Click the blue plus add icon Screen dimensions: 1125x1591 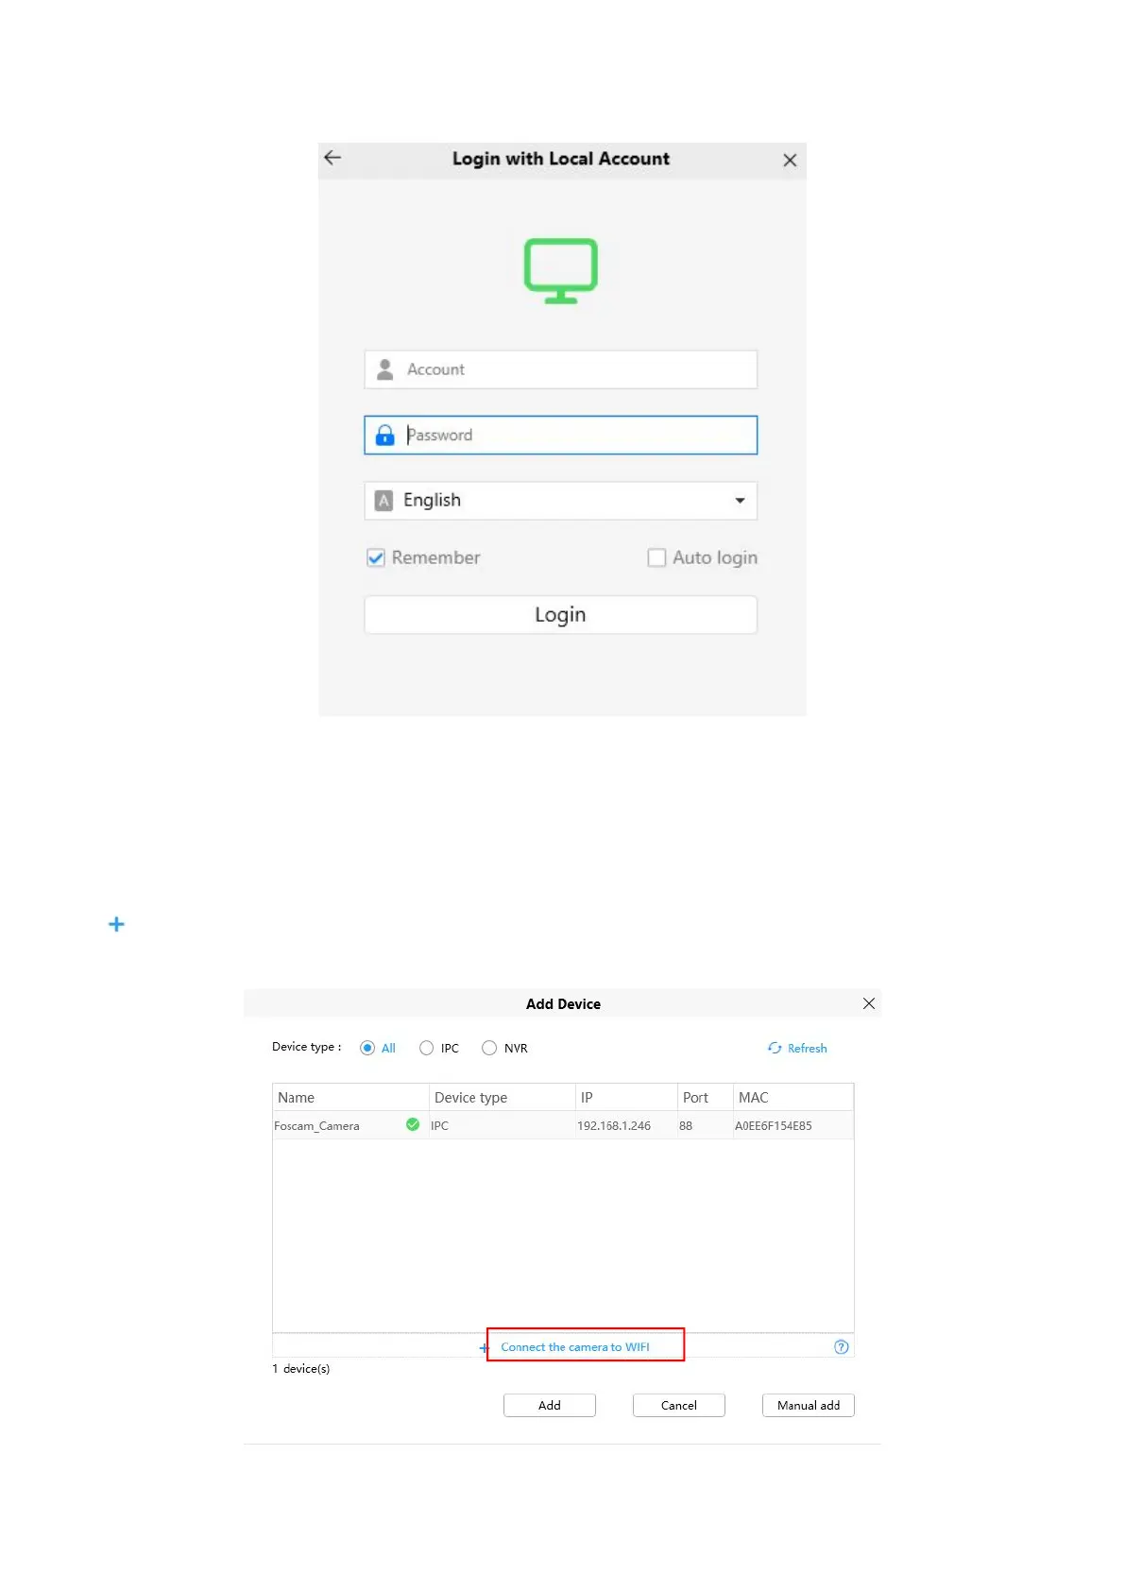click(116, 924)
